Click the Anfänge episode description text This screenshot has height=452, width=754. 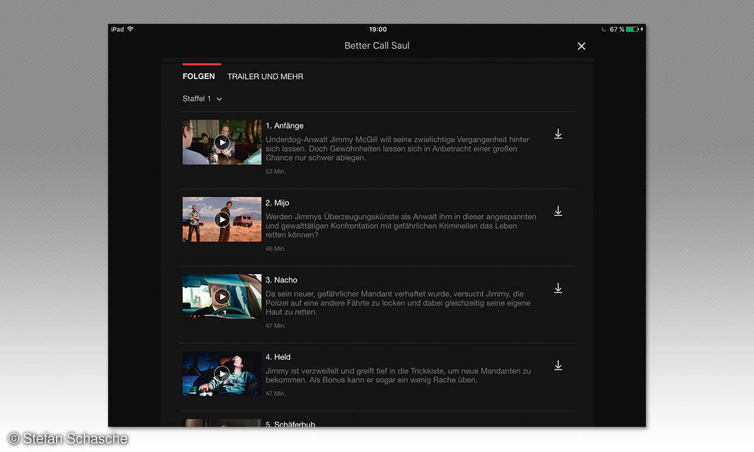(x=398, y=149)
